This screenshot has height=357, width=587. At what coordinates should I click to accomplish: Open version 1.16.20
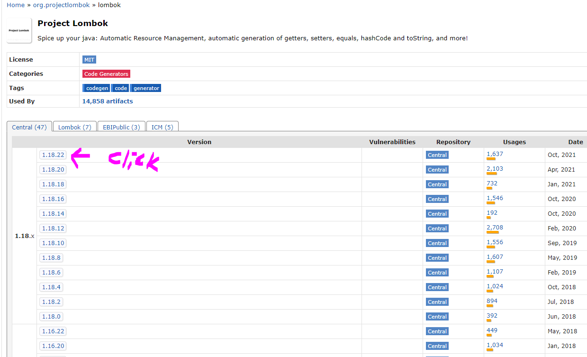pyautogui.click(x=53, y=346)
